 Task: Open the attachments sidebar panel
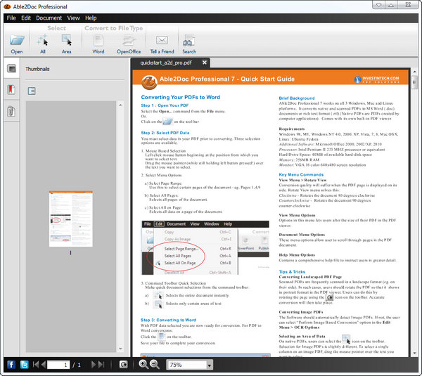tap(12, 112)
